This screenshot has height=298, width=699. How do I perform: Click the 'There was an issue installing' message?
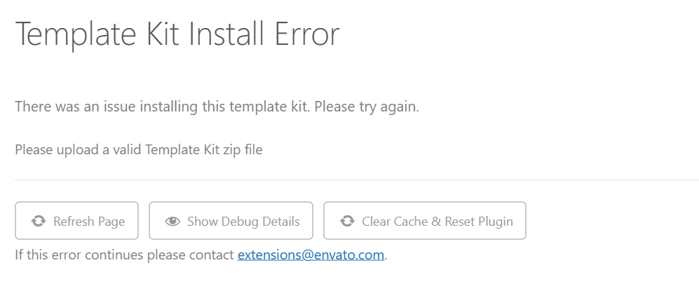pos(161,108)
